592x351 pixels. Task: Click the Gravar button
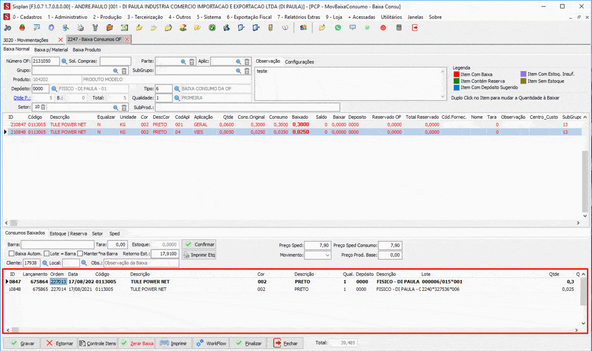coord(22,343)
